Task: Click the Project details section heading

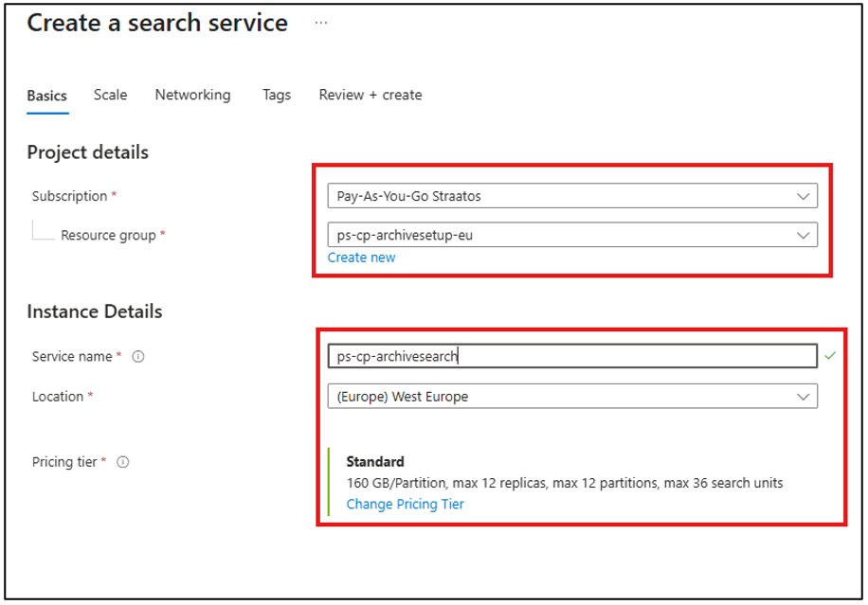Action: coord(87,152)
